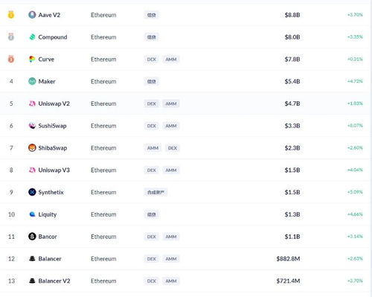Image resolution: width=372 pixels, height=297 pixels.
Task: Select the DEX tag on Curve row
Action: point(152,60)
